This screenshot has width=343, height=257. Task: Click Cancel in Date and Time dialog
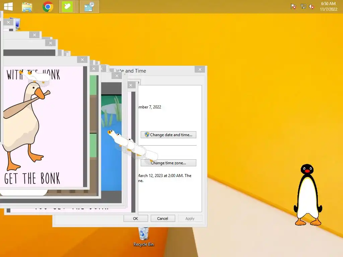tap(162, 219)
